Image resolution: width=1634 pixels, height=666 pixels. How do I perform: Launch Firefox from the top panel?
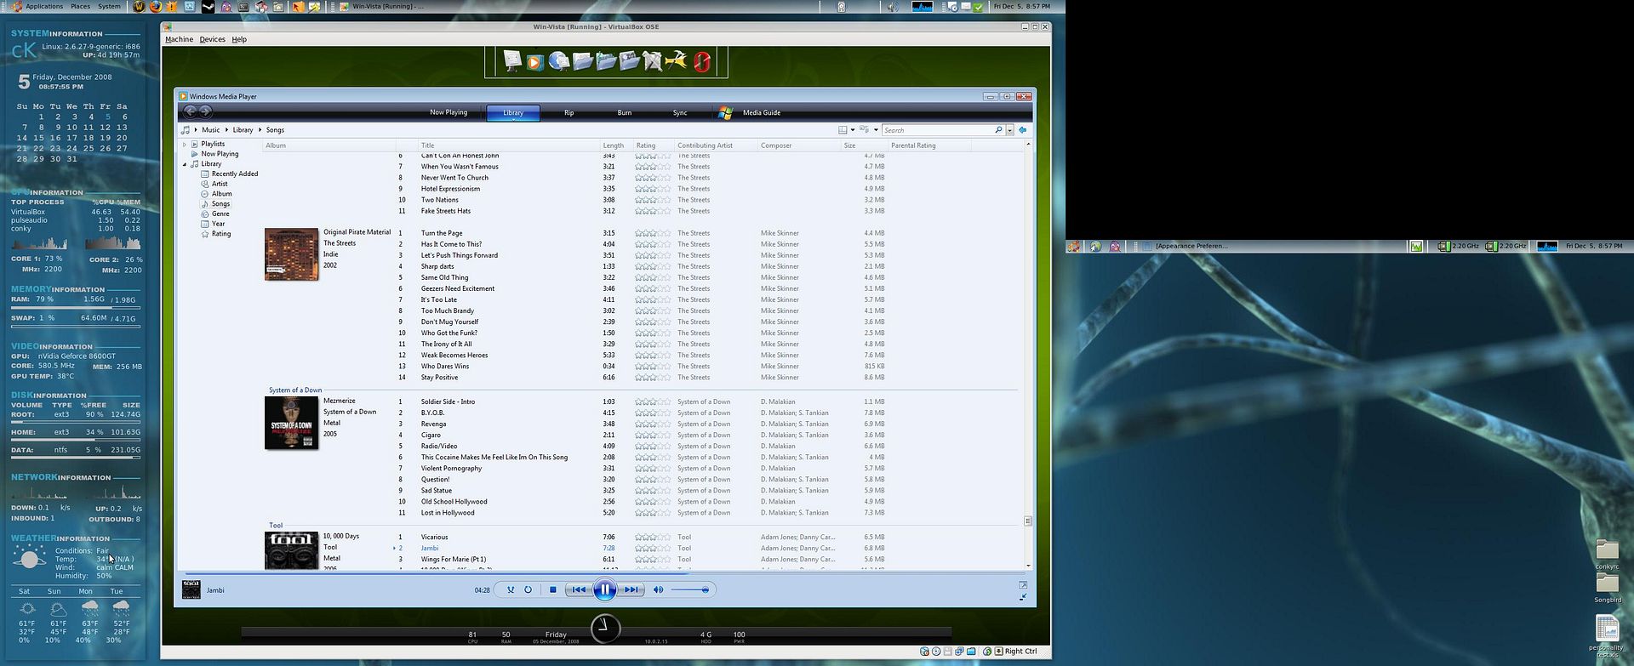pos(155,6)
